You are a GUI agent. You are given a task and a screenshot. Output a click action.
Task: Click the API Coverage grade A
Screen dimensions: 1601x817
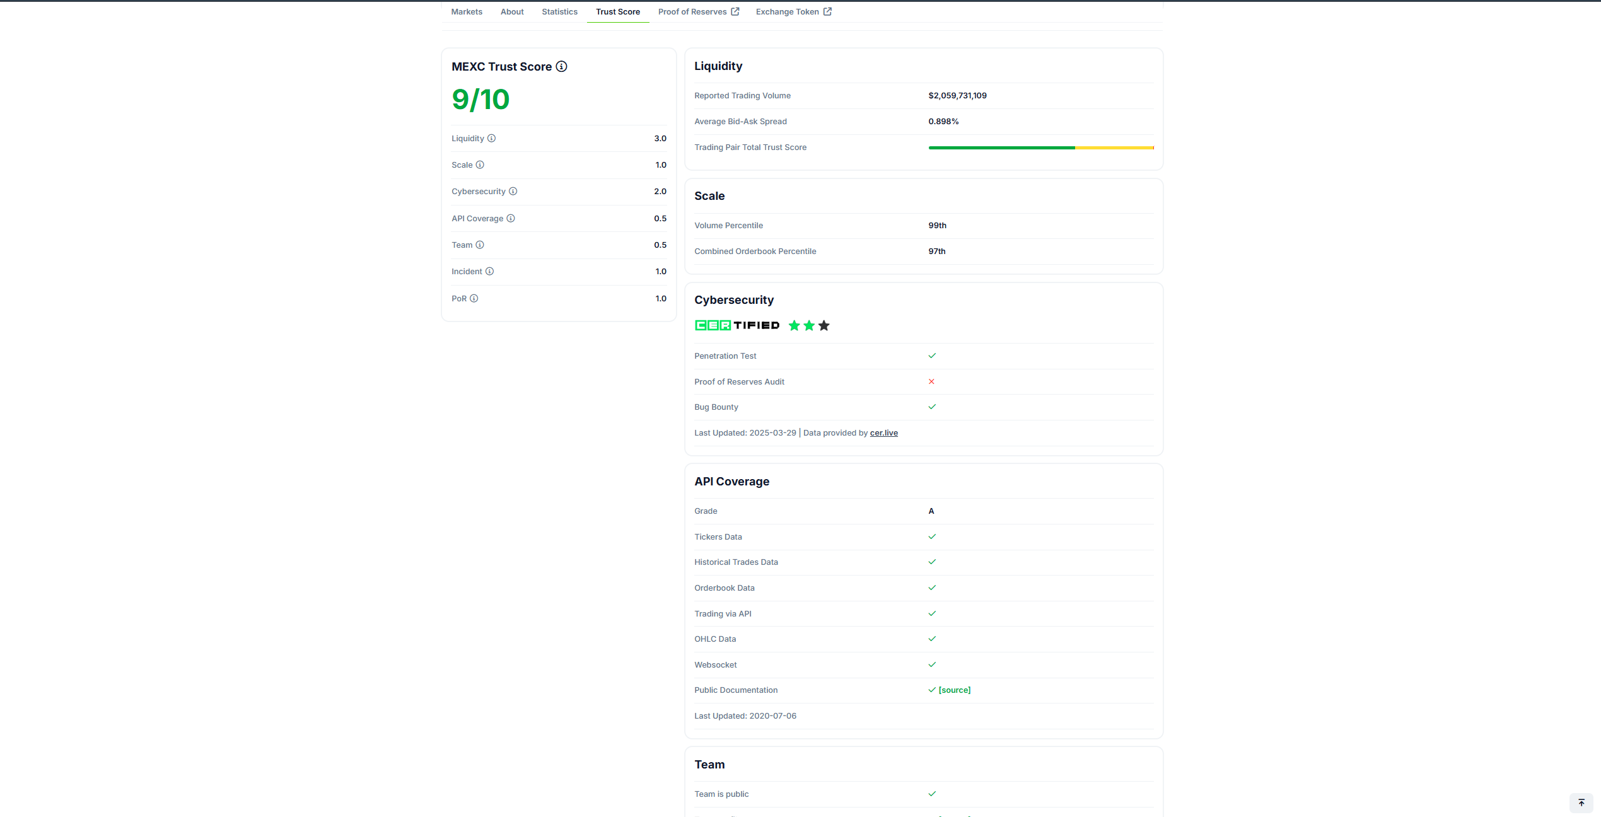pyautogui.click(x=931, y=511)
